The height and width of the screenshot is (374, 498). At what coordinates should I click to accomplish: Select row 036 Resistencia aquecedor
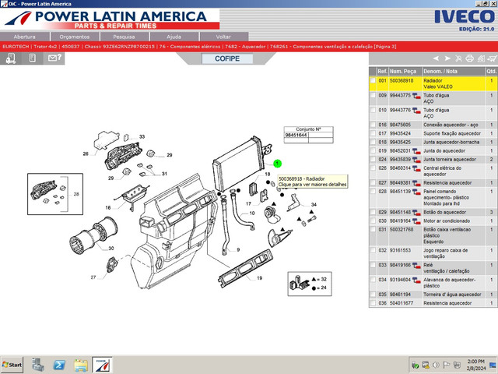pos(433,303)
